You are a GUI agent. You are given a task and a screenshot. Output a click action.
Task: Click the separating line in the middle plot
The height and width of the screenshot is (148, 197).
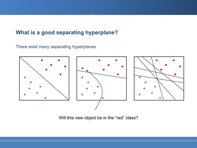click(x=102, y=74)
